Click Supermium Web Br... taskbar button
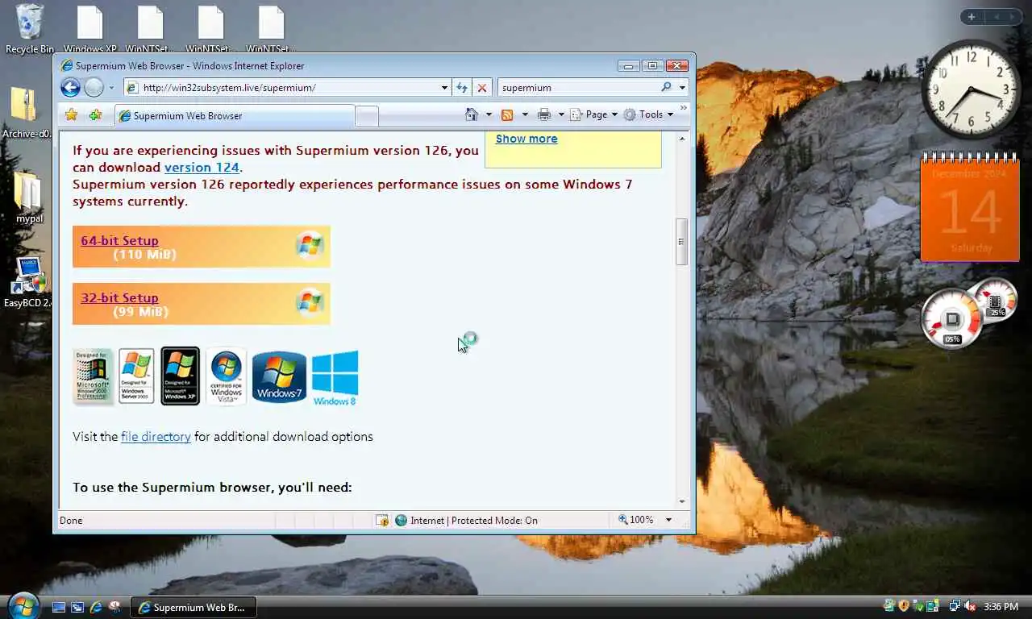 tap(193, 607)
